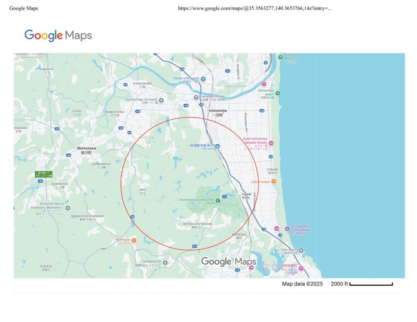
Task: Select the Tamasaki Shrine map pin
Action: click(196, 98)
